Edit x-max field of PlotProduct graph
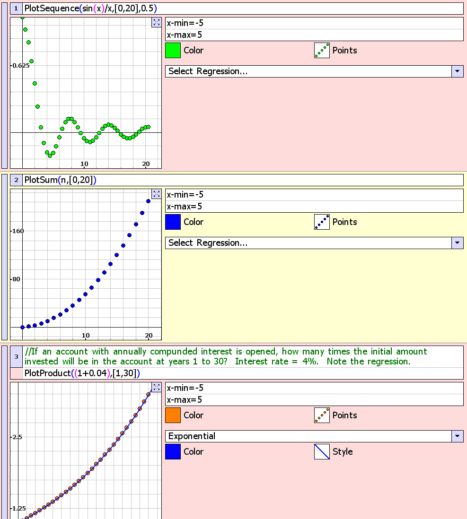This screenshot has height=519, width=467. click(314, 400)
